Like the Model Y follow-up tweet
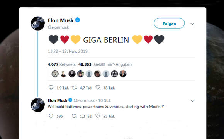 tap(98, 116)
